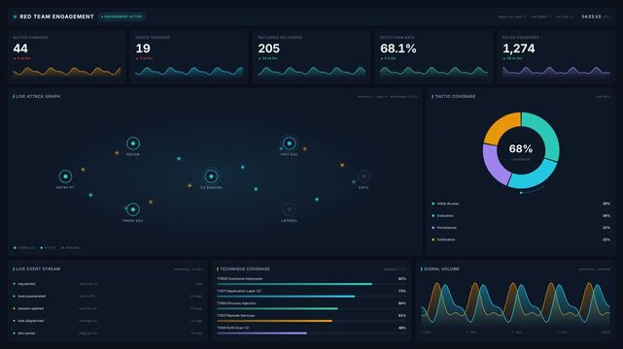The width and height of the screenshot is (623, 349).
Task: Click the TACTIC COVERAGE panel title
Action: point(455,96)
